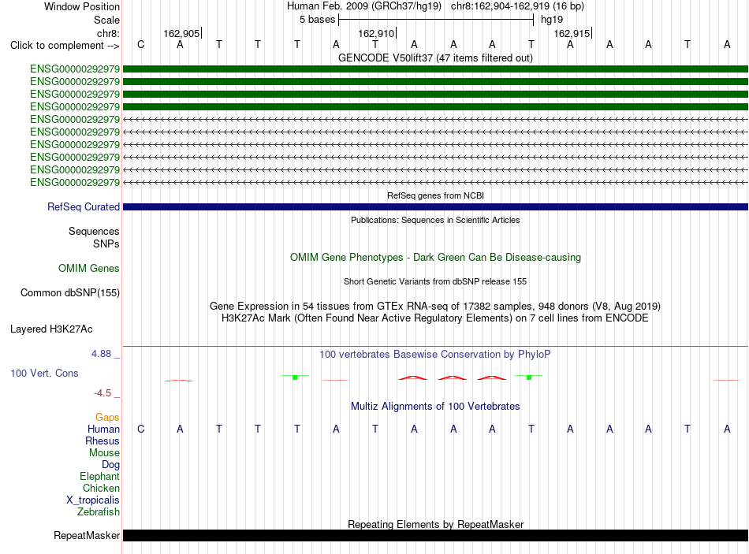Click the '5 bases' scale text
The image size is (749, 554).
[317, 20]
